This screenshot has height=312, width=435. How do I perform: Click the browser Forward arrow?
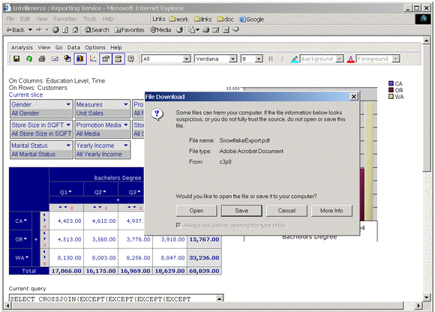[38, 30]
